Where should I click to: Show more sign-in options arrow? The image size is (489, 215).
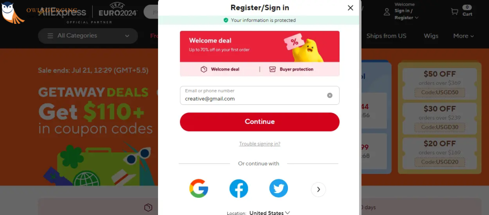[319, 189]
